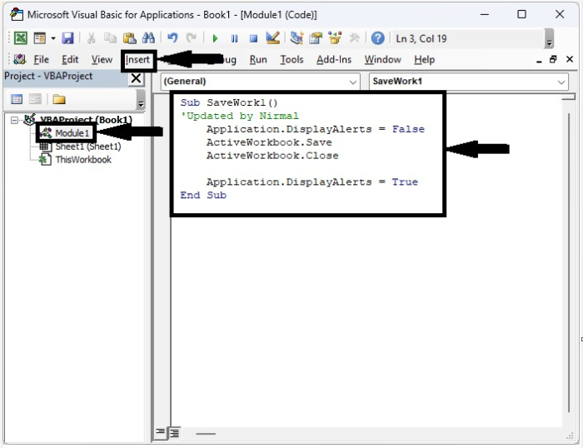Open the Add-Ins menu
The height and width of the screenshot is (448, 583).
pos(334,59)
